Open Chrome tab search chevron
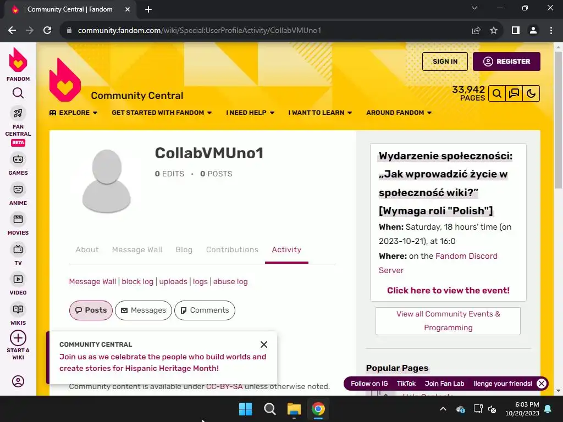563x422 pixels. click(474, 8)
